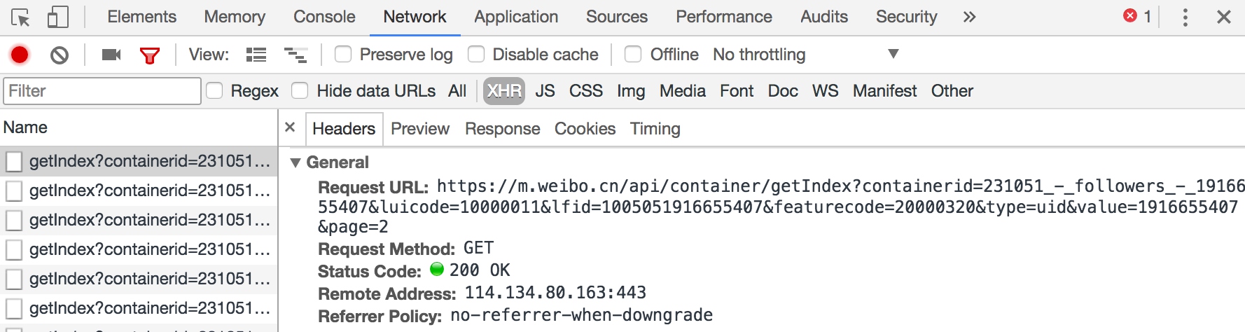This screenshot has width=1245, height=332.
Task: Open the No throttling dropdown
Action: pos(805,55)
